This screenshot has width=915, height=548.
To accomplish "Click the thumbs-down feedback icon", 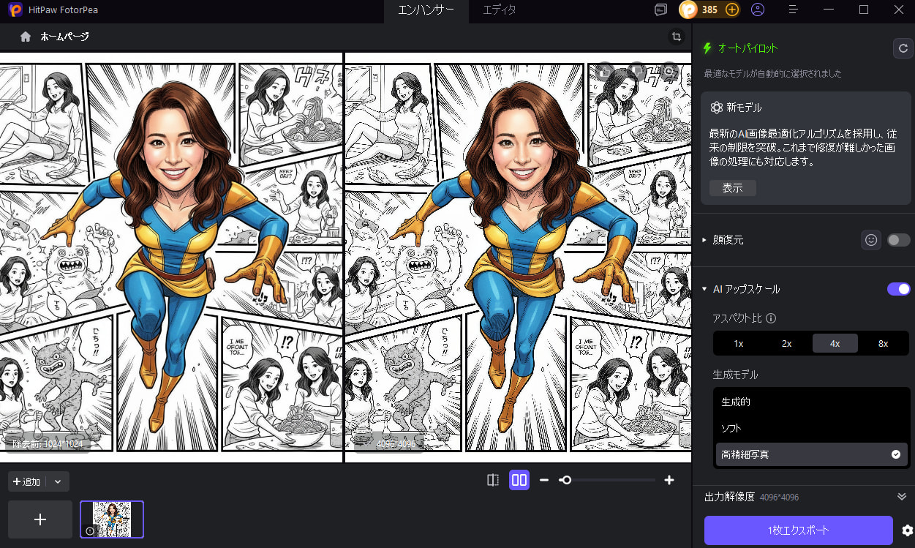I will click(636, 71).
